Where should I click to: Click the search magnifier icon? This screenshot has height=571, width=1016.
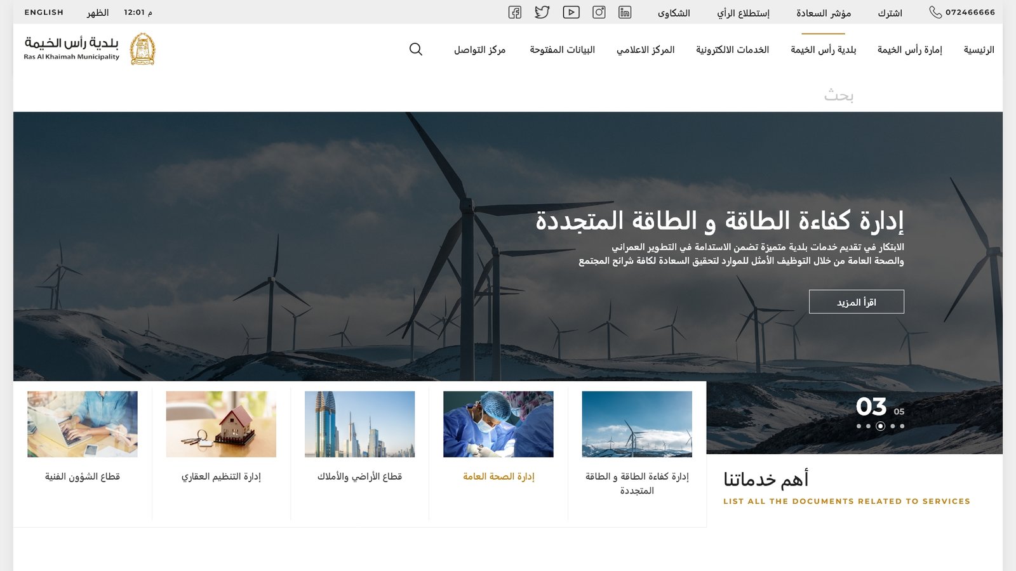pos(416,49)
